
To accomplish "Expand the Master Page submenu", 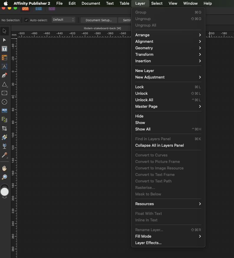I will 168,107.
